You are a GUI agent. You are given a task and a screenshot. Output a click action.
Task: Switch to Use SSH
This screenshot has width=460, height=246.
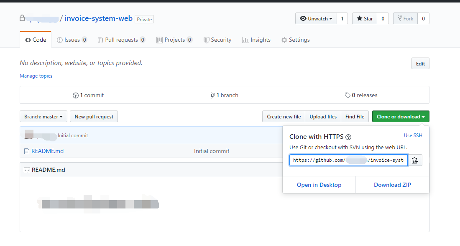413,136
